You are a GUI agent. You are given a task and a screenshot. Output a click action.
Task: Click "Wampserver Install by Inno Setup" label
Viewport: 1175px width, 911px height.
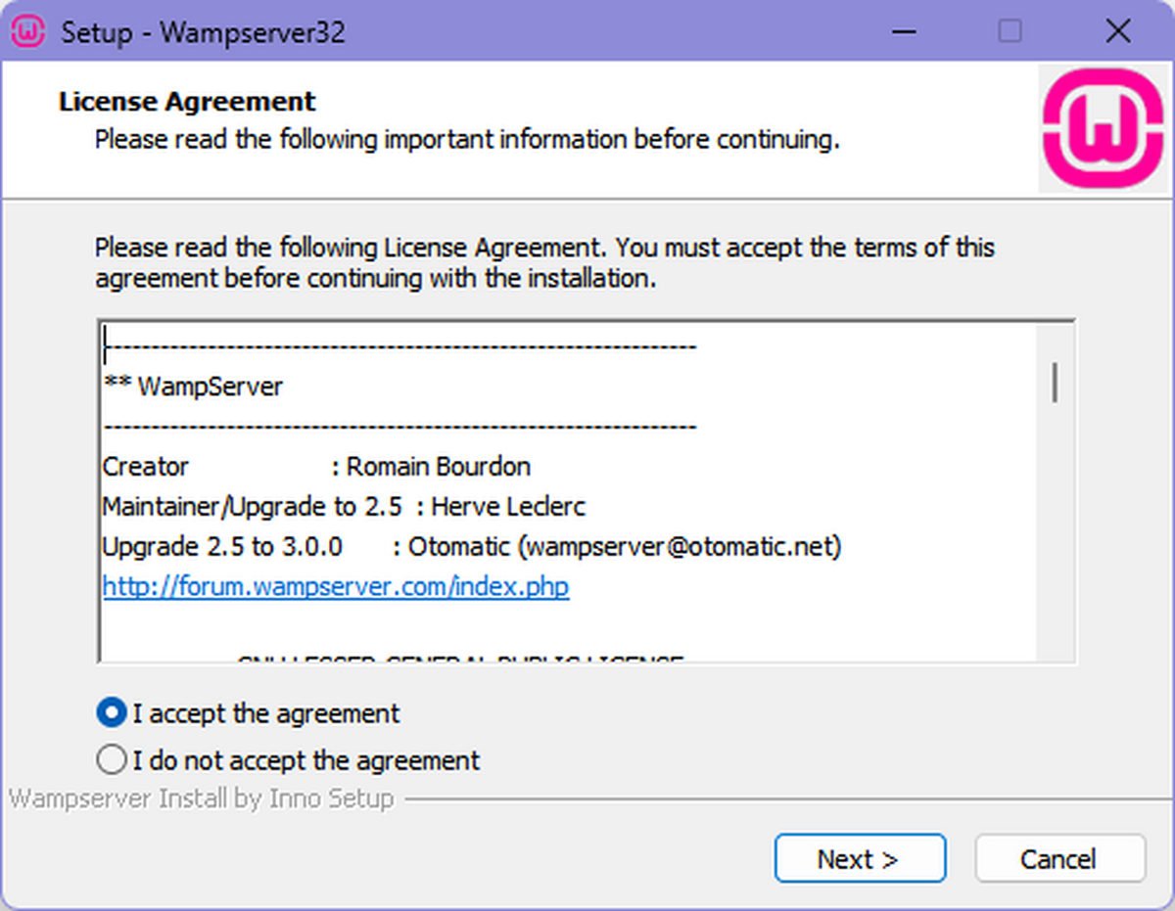pyautogui.click(x=201, y=798)
